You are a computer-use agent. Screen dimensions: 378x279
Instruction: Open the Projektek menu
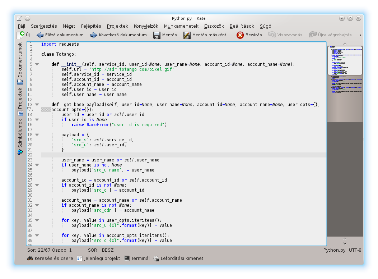point(117,26)
